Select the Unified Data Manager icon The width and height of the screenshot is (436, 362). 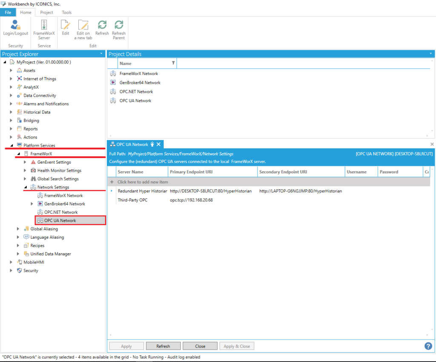click(x=26, y=254)
